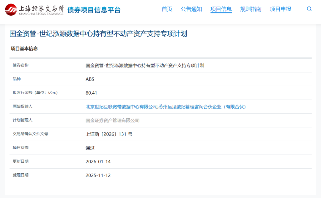Click the 债券项目信息平台 platform title
This screenshot has height=198, width=321.
point(94,10)
